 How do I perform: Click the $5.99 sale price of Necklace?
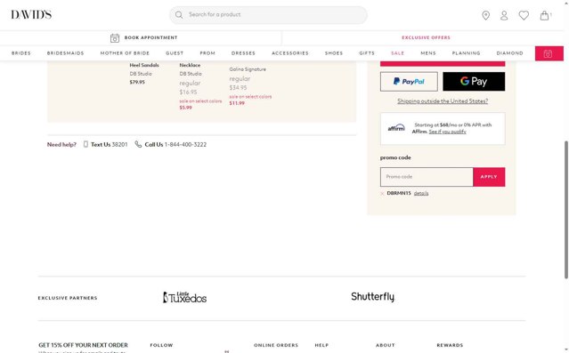pos(185,108)
